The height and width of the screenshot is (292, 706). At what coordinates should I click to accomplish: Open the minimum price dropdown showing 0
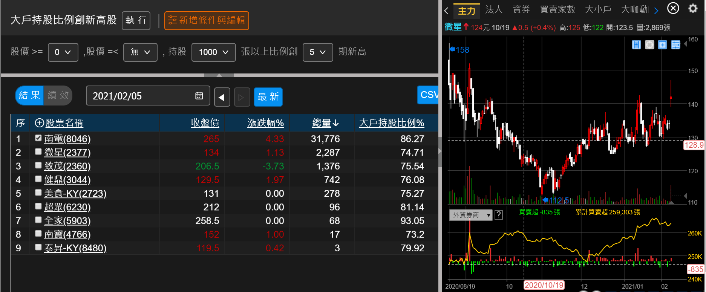click(63, 52)
